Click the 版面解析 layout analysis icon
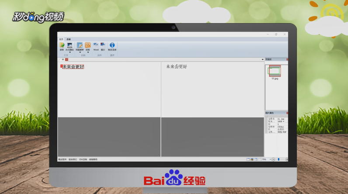The height and width of the screenshot is (194, 348). (x=80, y=45)
